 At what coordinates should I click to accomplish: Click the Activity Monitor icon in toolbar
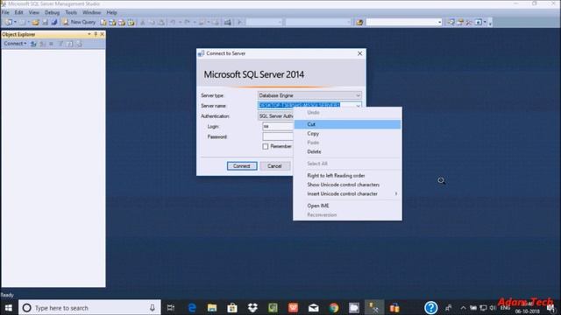point(228,22)
